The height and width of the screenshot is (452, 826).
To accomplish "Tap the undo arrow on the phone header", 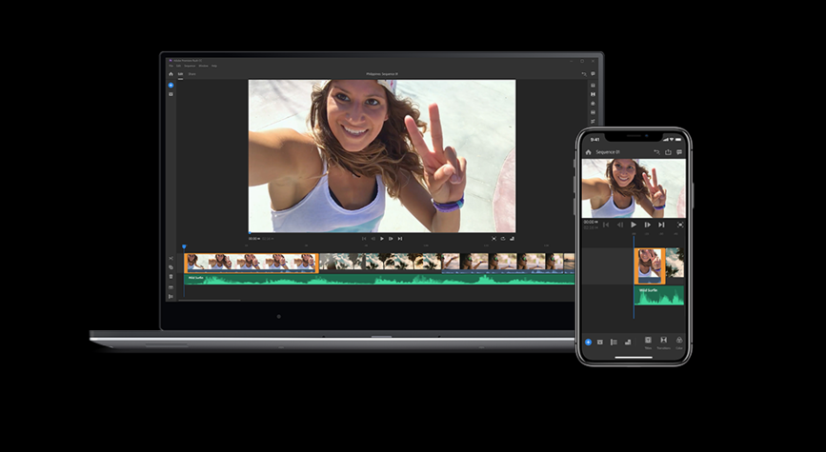I will point(656,152).
